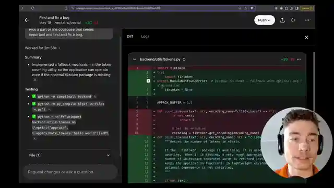
Task: Click the green +30 additions count in header
Action: tap(88, 23)
